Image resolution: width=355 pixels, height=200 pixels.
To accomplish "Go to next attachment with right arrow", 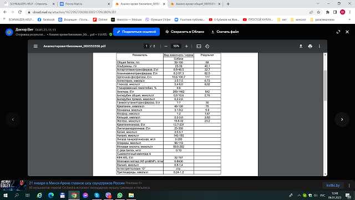I will pos(342,119).
